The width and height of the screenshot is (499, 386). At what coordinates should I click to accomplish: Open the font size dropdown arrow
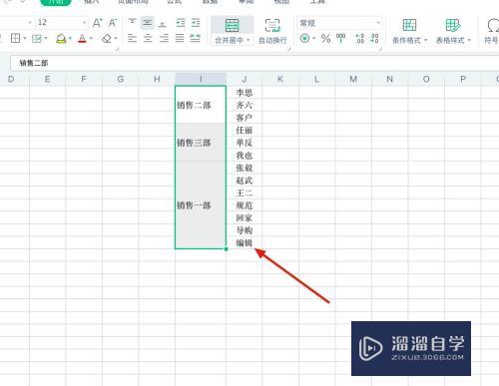[84, 23]
